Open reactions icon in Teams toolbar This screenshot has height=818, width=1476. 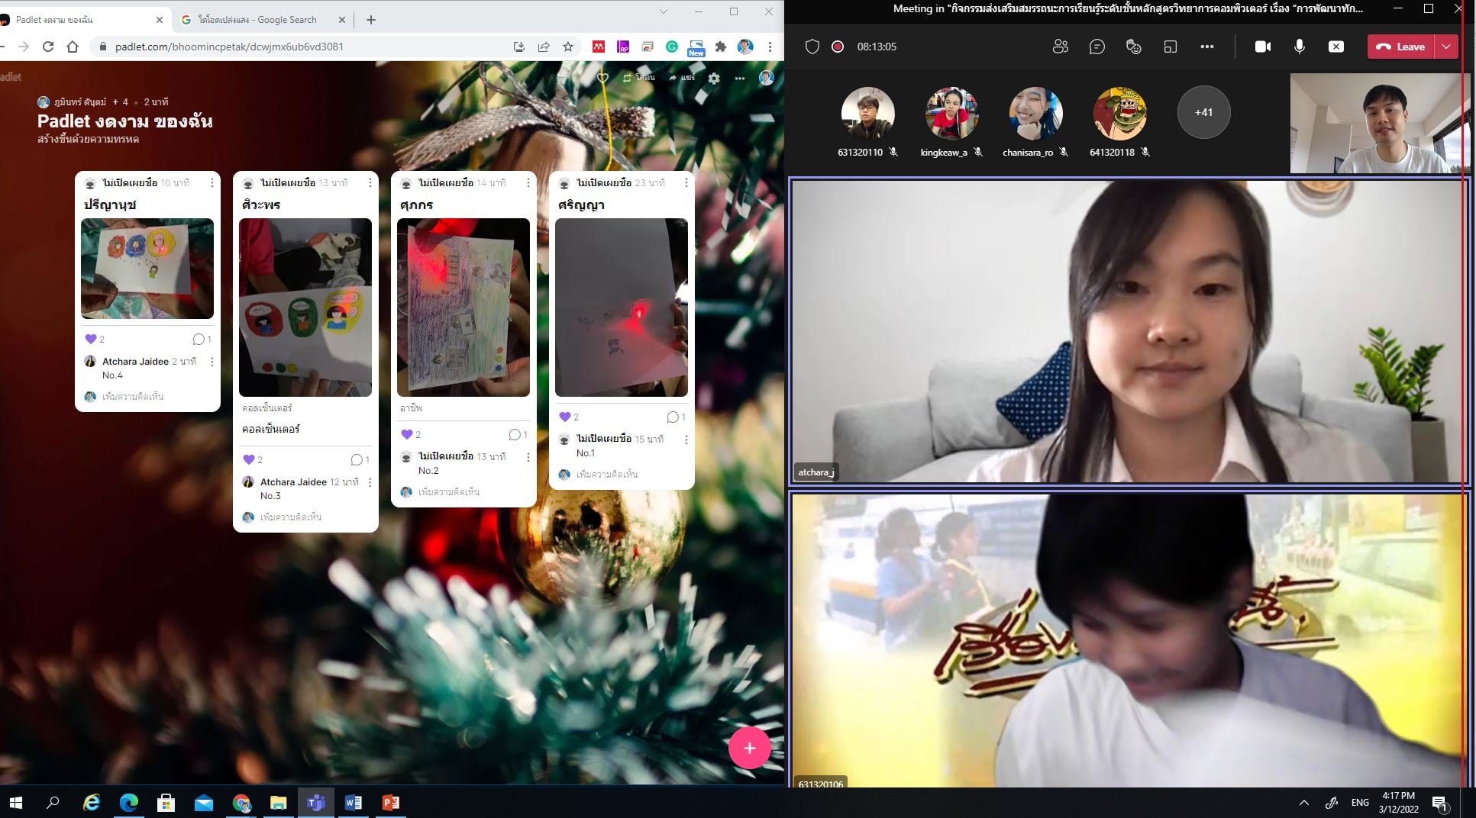pyautogui.click(x=1133, y=47)
